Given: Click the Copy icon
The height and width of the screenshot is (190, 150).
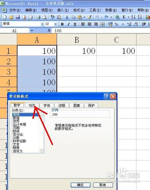Looking at the screenshot, I should click(73, 17).
